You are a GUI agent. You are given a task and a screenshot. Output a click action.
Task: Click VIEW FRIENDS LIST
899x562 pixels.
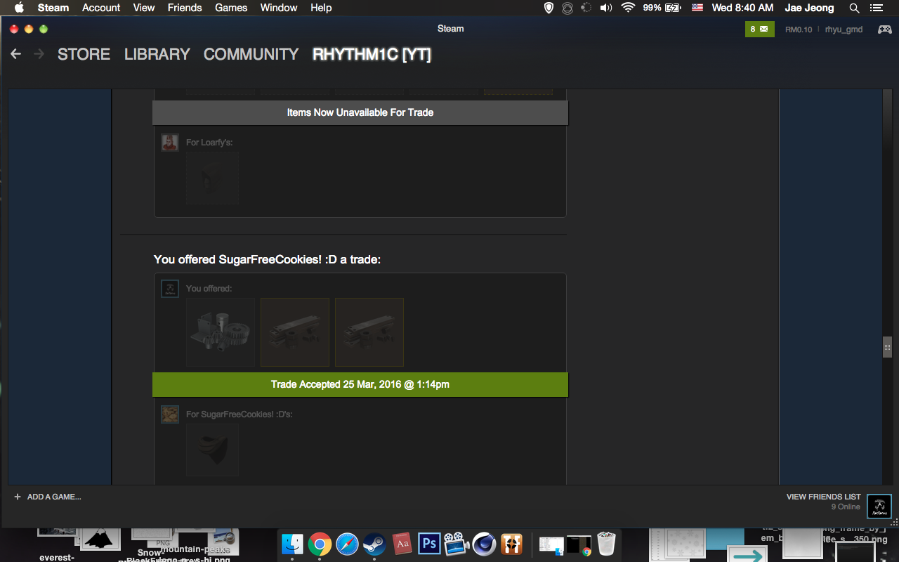click(823, 497)
